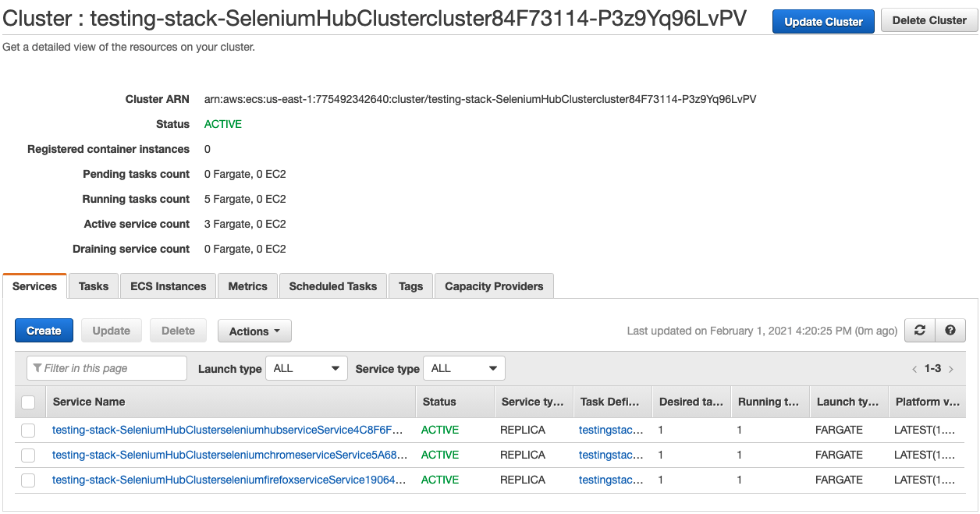Check the seleniumhubservice row checkbox
The width and height of the screenshot is (980, 514).
(28, 430)
